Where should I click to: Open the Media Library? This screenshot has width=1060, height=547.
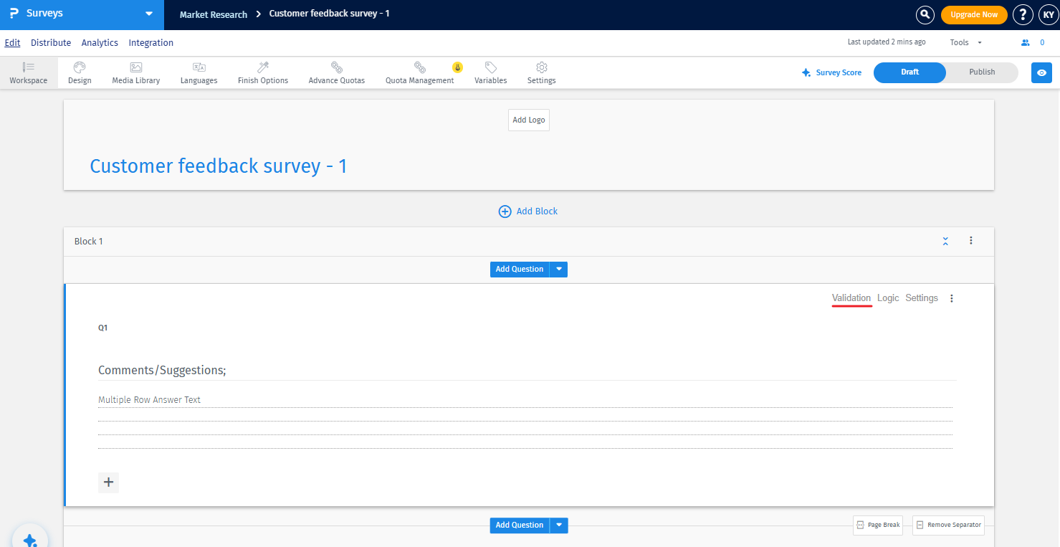pyautogui.click(x=136, y=72)
